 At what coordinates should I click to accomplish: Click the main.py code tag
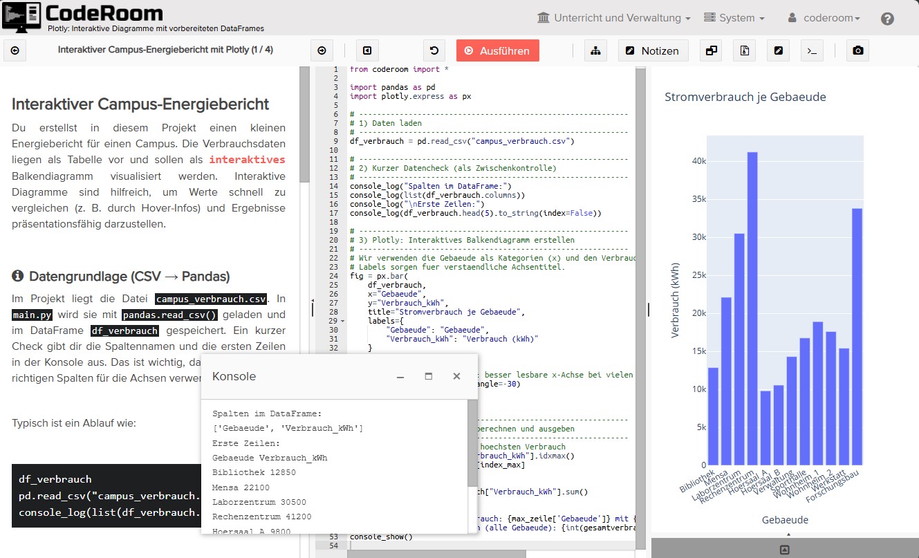click(33, 315)
